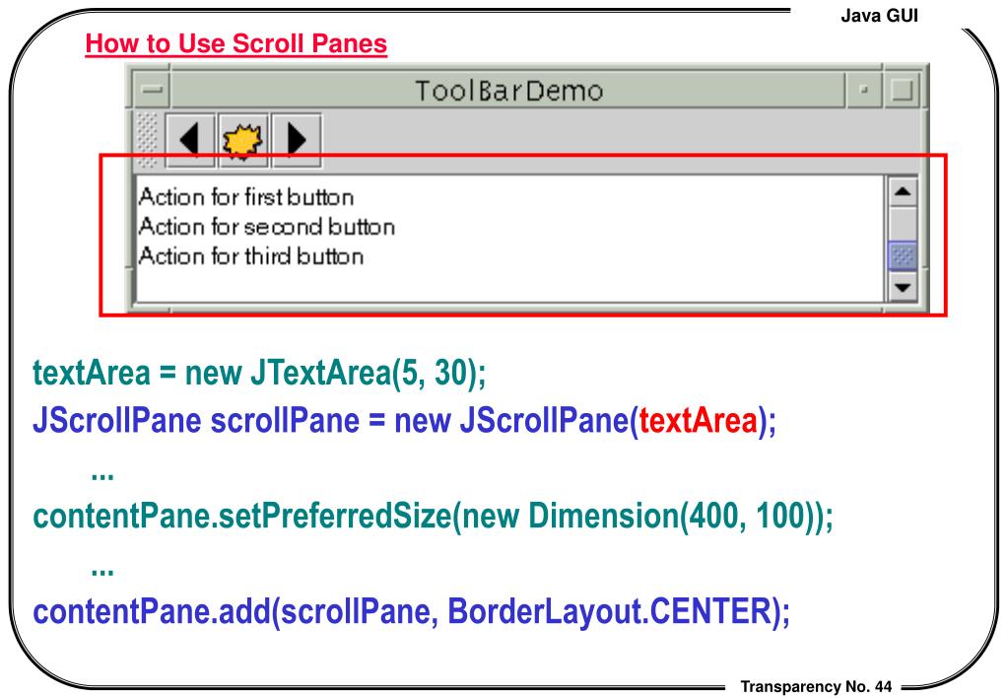Open the 'How to Use Scroll Panes' link
This screenshot has height=698, width=1008.
(235, 43)
